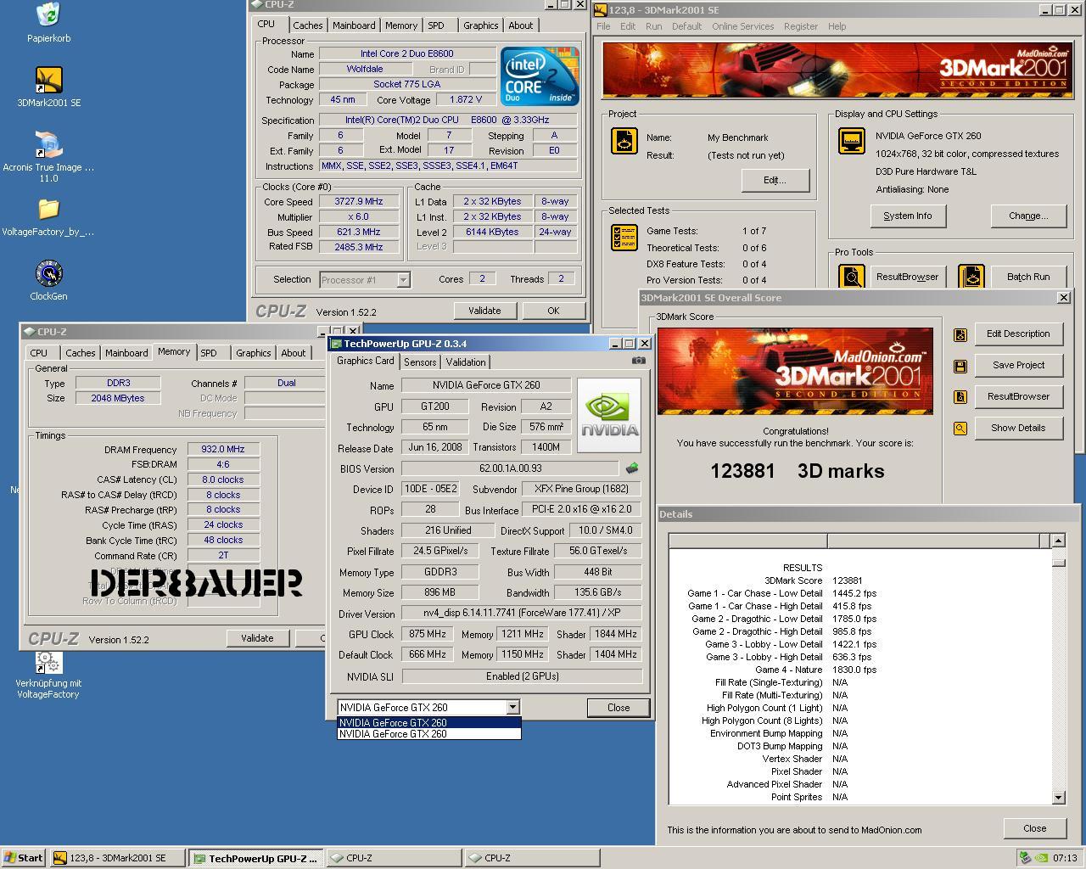This screenshot has width=1086, height=869.
Task: Click the taskbar clock showing 07:13
Action: tap(1065, 858)
